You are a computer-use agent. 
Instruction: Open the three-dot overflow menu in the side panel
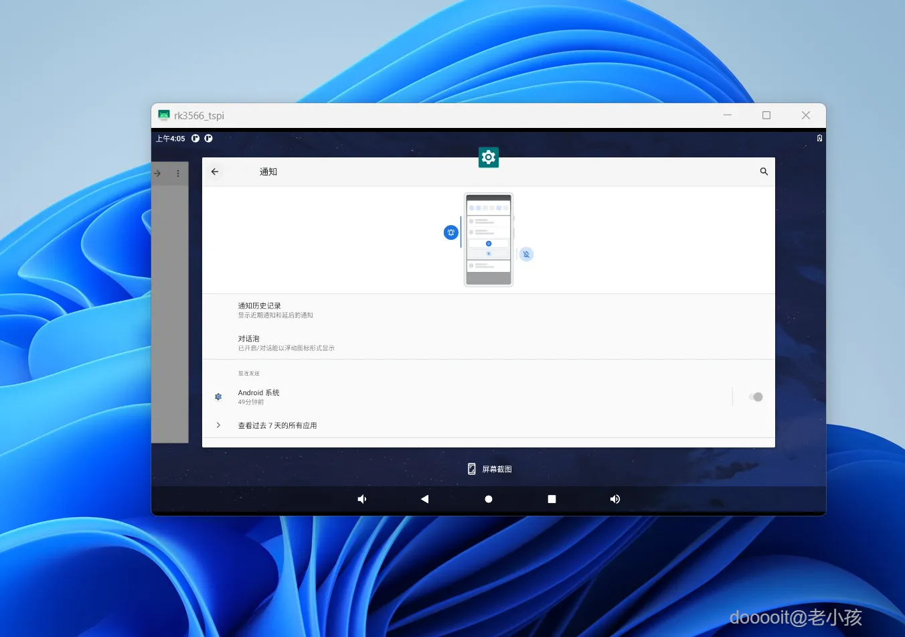point(178,173)
